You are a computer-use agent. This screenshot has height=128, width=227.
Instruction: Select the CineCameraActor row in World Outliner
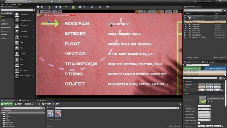click(205, 20)
